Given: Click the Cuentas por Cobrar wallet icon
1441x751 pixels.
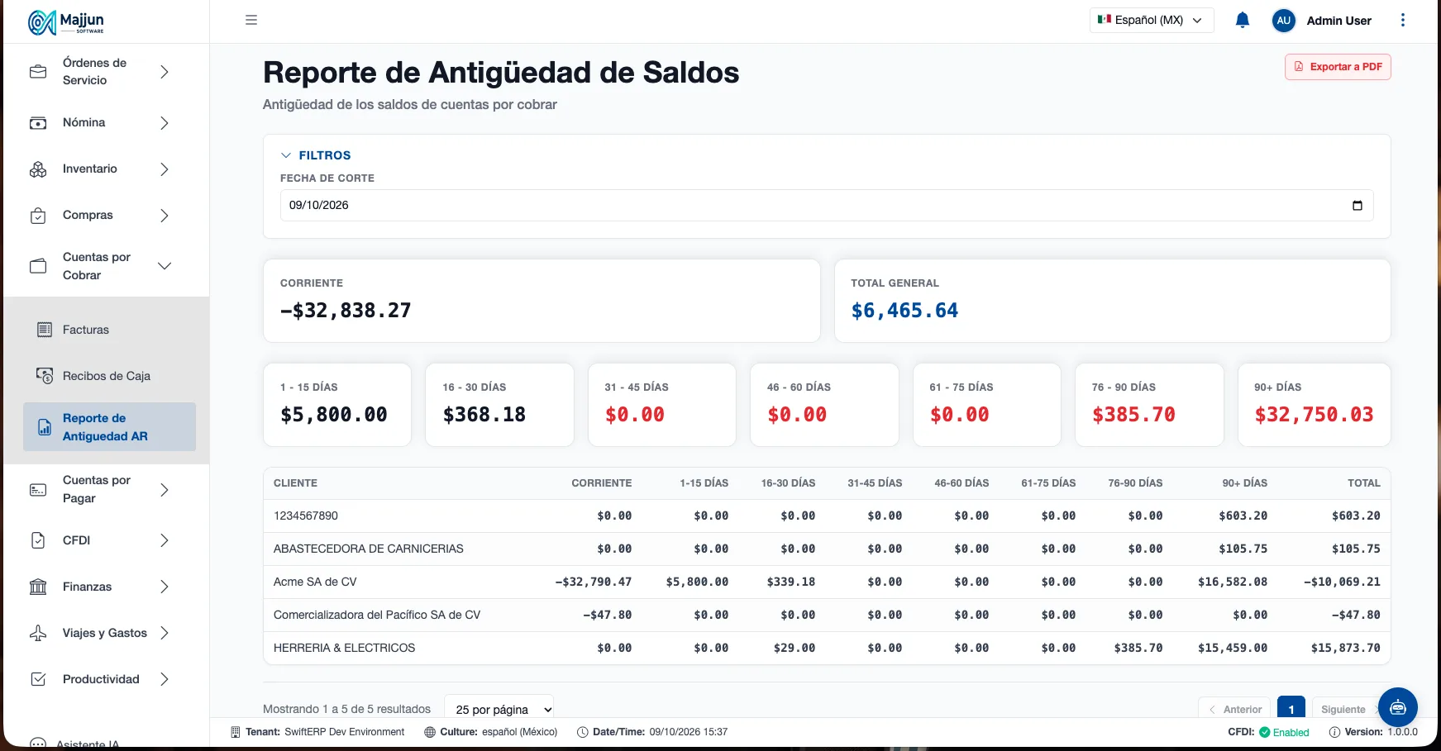Looking at the screenshot, I should click(38, 266).
